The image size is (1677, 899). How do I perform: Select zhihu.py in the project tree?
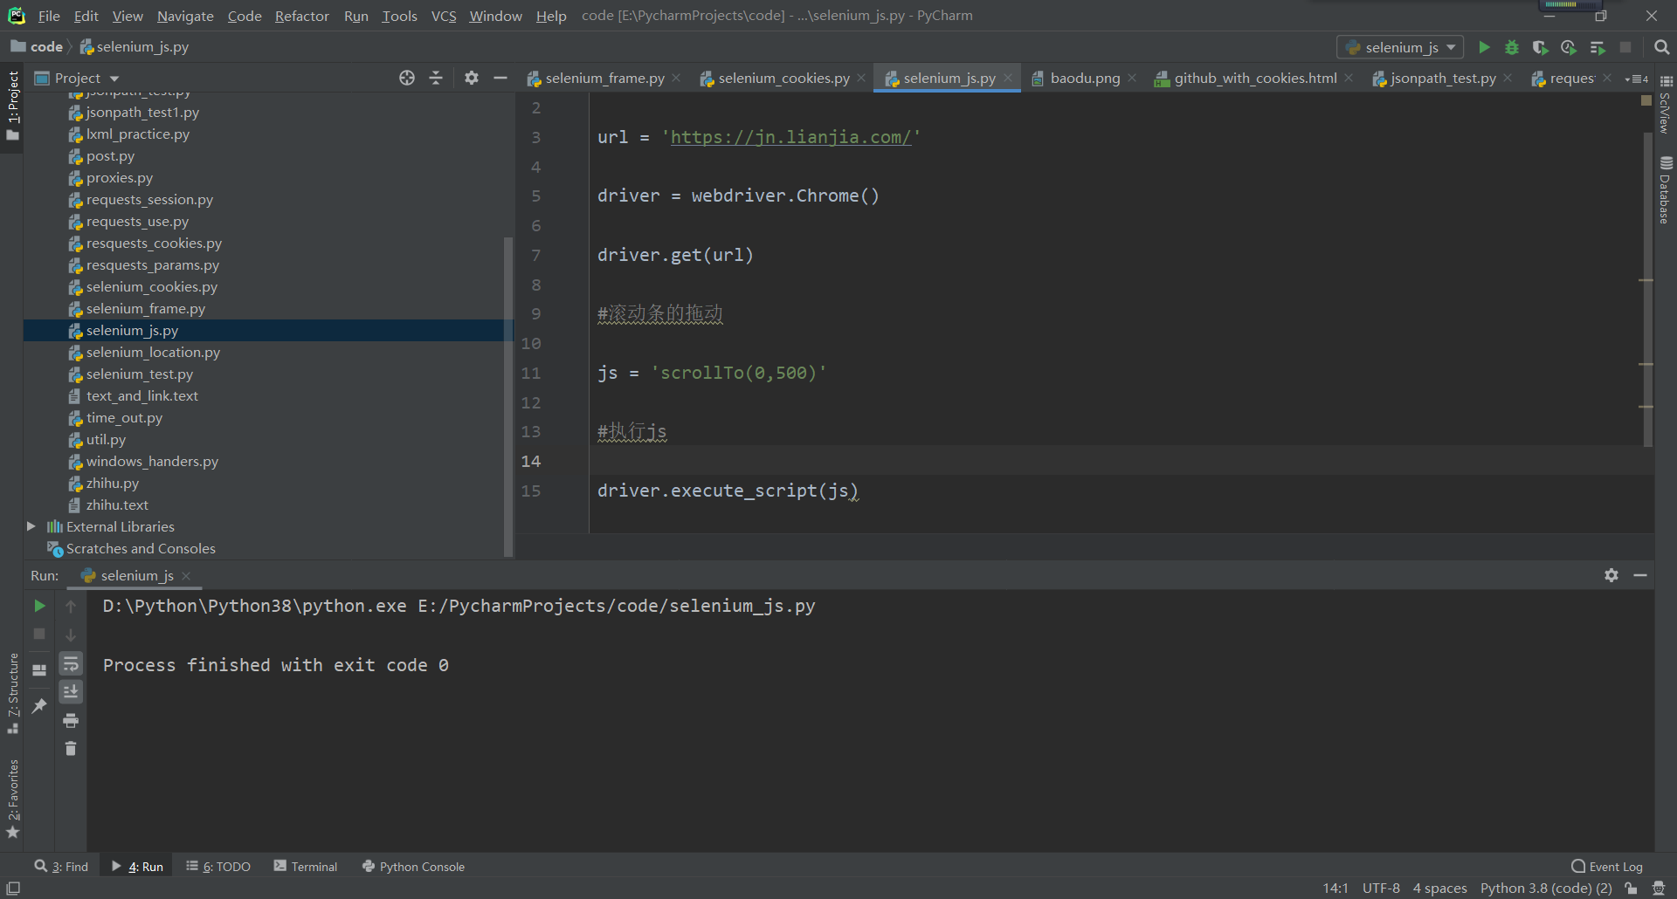click(x=112, y=483)
